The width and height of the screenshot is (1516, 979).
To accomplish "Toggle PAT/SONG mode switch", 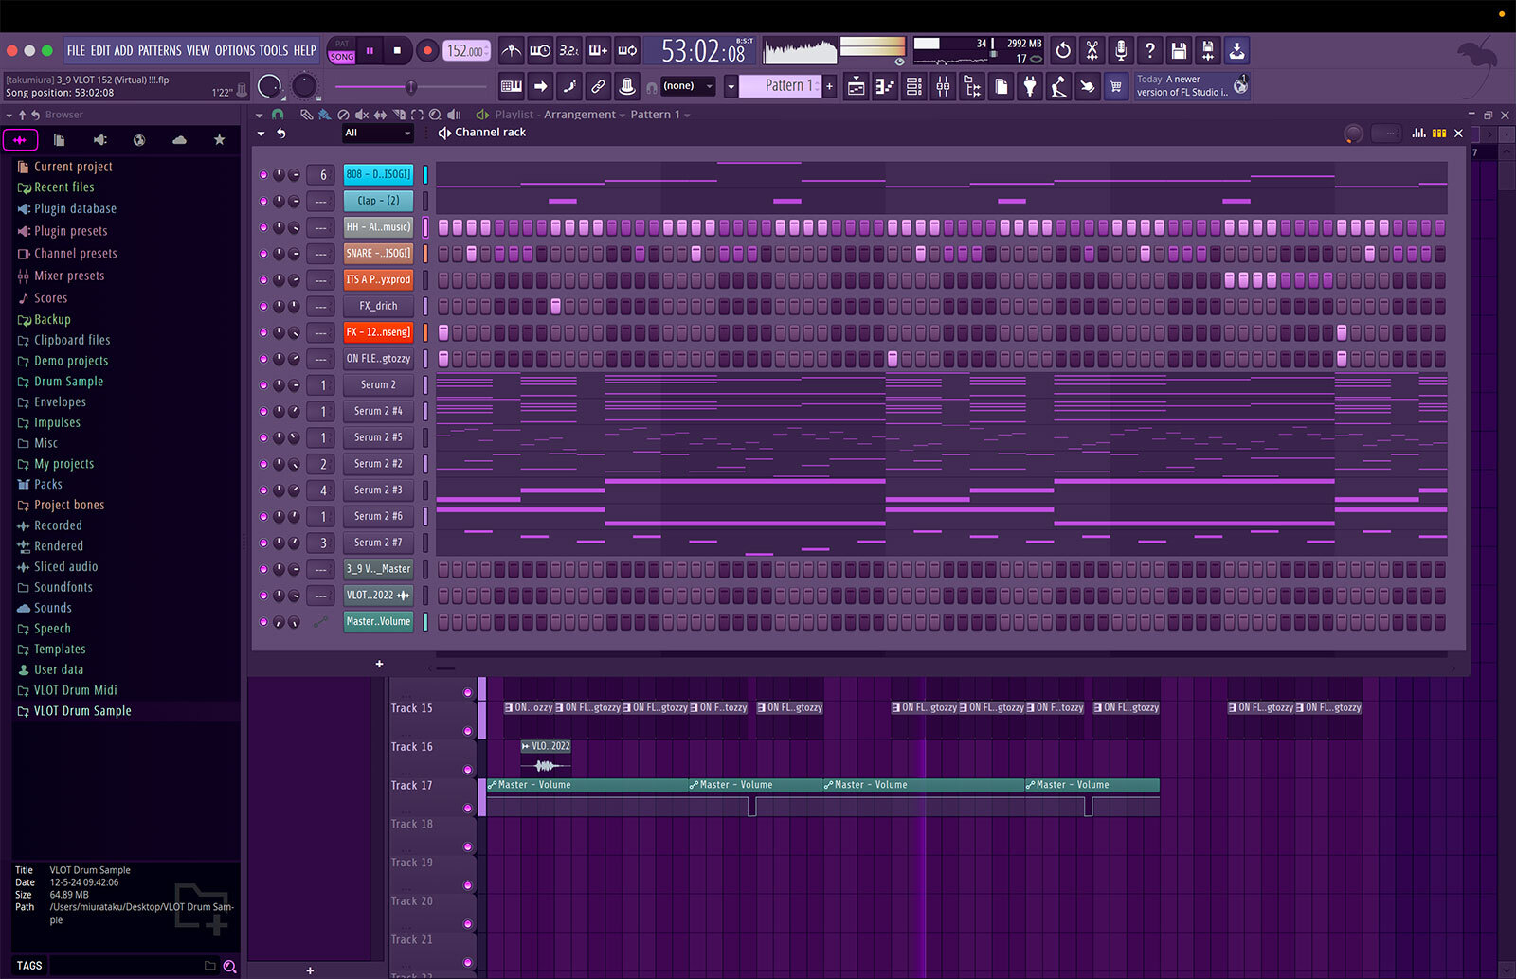I will 341,51.
